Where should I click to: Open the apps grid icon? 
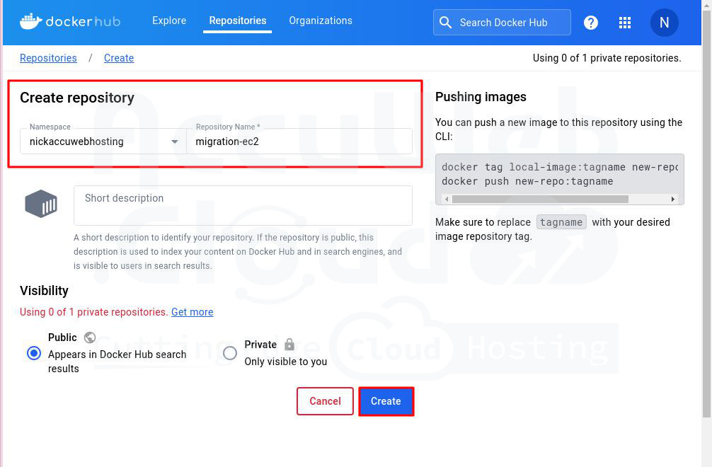625,23
